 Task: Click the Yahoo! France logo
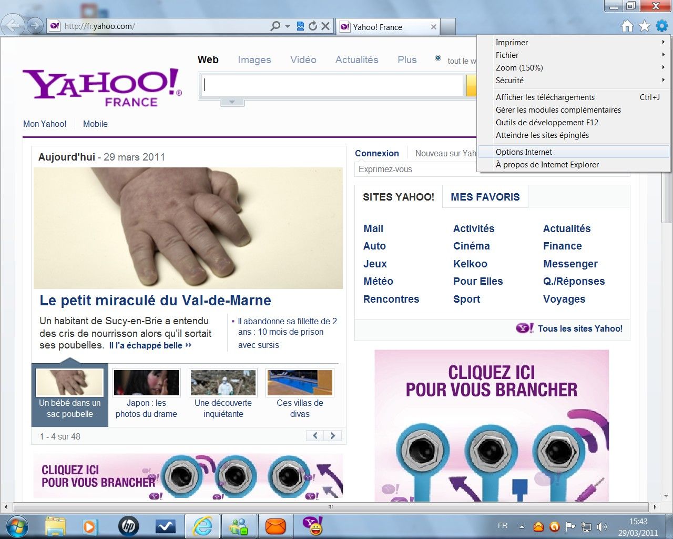point(102,87)
